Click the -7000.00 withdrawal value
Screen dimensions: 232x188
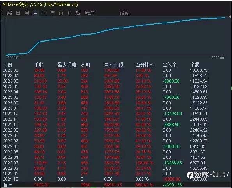click(x=171, y=97)
